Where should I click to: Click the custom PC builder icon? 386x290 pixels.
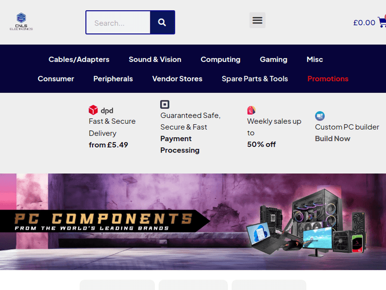point(320,116)
